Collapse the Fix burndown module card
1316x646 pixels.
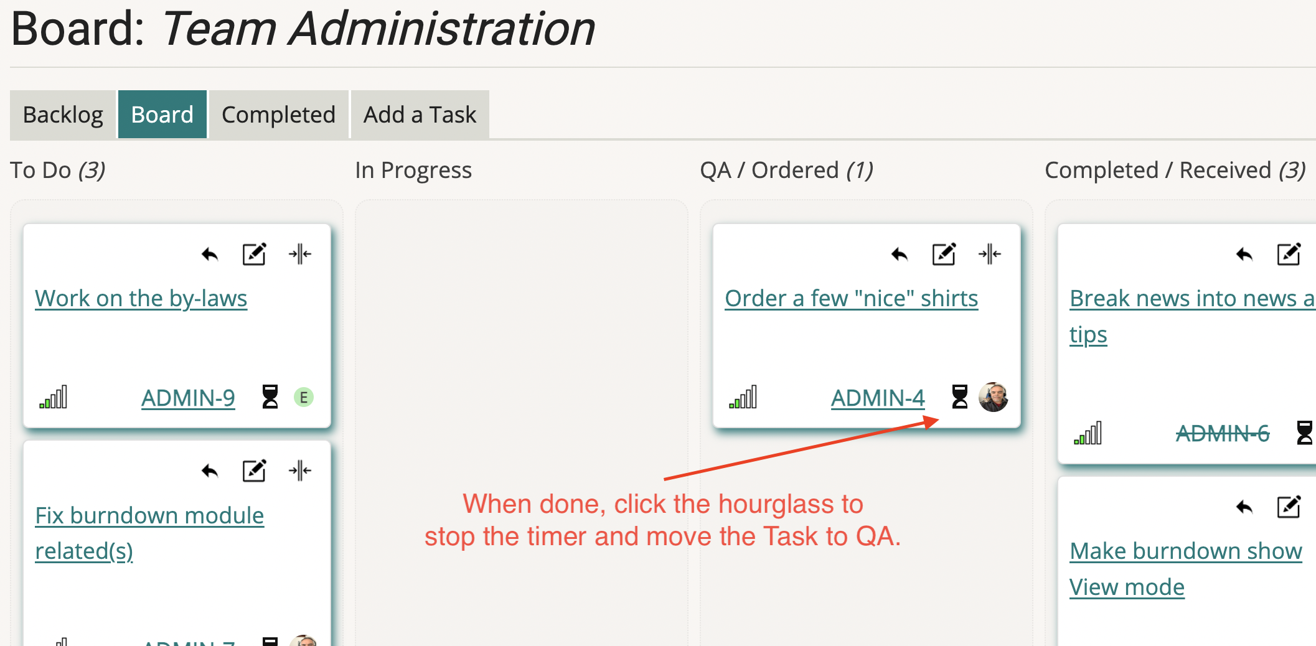tap(300, 470)
